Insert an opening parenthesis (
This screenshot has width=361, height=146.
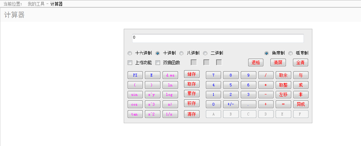[135, 85]
